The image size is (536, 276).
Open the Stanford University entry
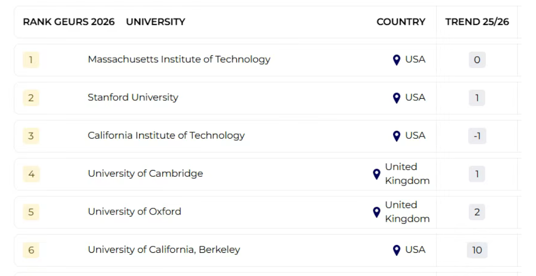point(133,97)
